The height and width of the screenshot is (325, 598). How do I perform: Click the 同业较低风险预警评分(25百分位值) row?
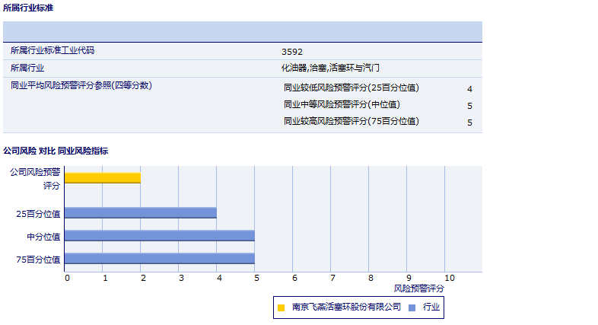(351, 88)
